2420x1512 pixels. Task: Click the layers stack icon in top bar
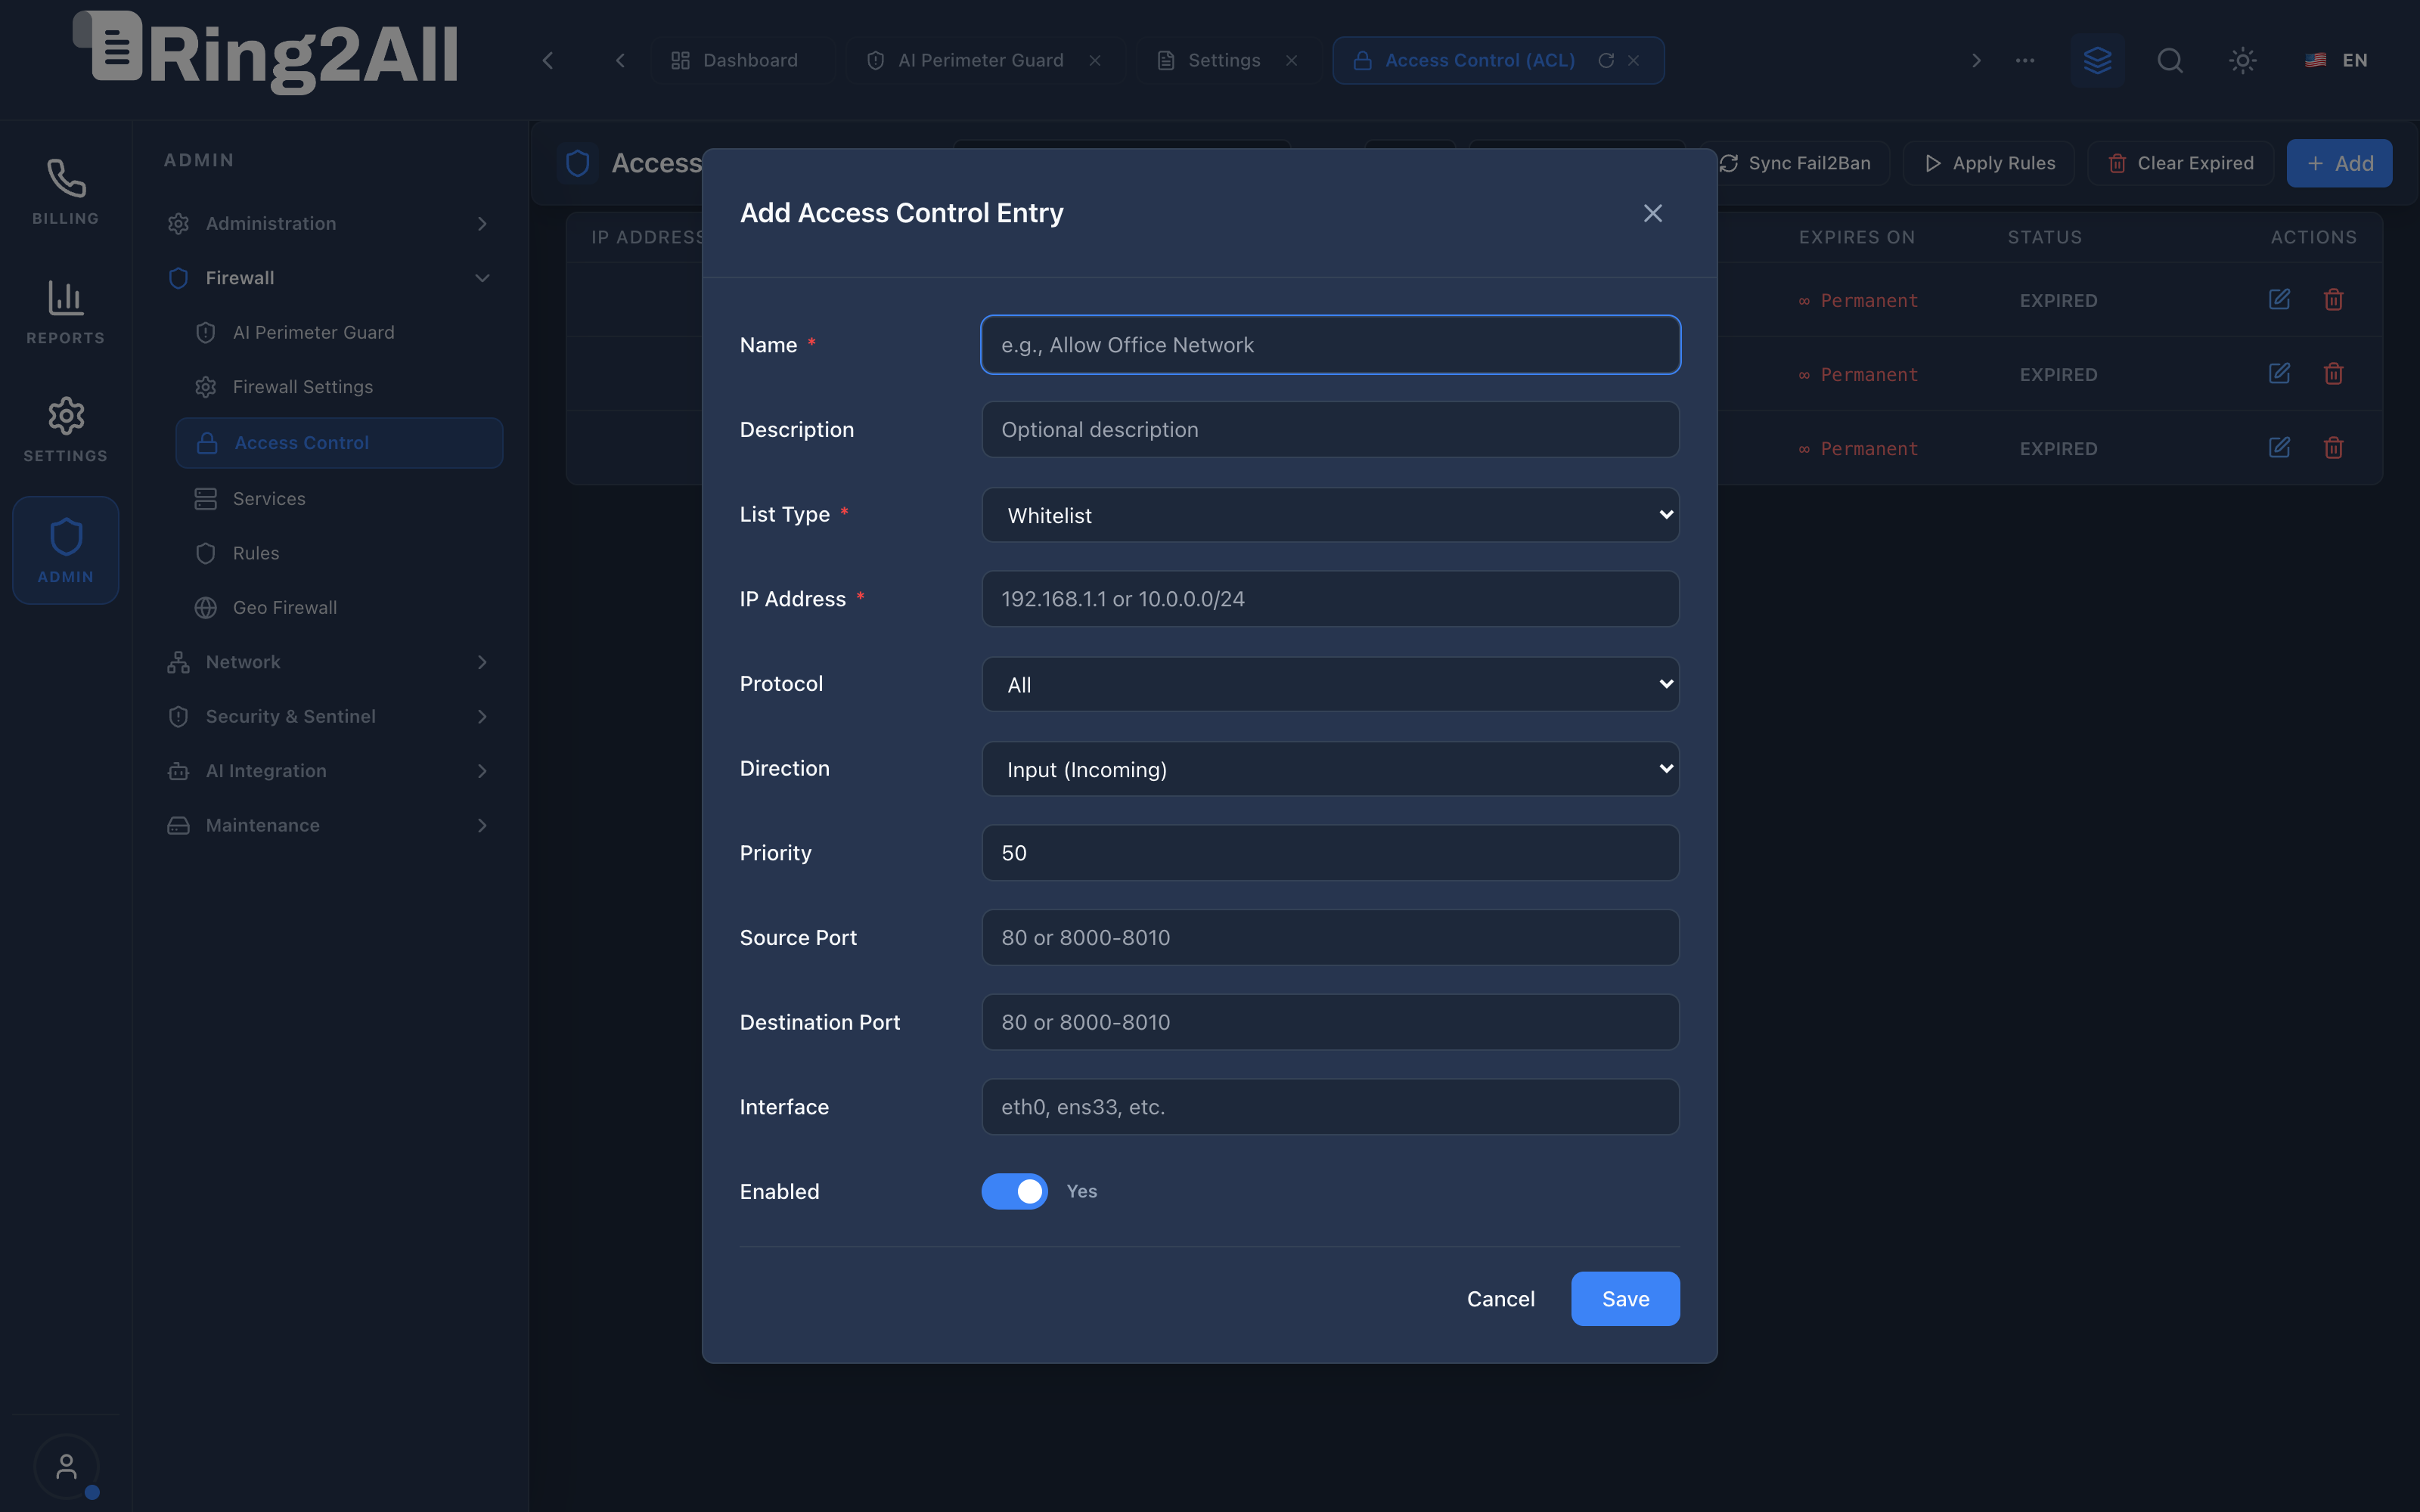[2097, 60]
